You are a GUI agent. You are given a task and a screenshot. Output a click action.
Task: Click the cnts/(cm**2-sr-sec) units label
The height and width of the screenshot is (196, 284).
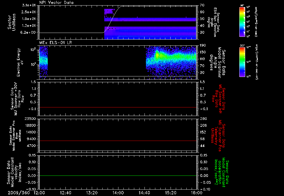pos(256,22)
